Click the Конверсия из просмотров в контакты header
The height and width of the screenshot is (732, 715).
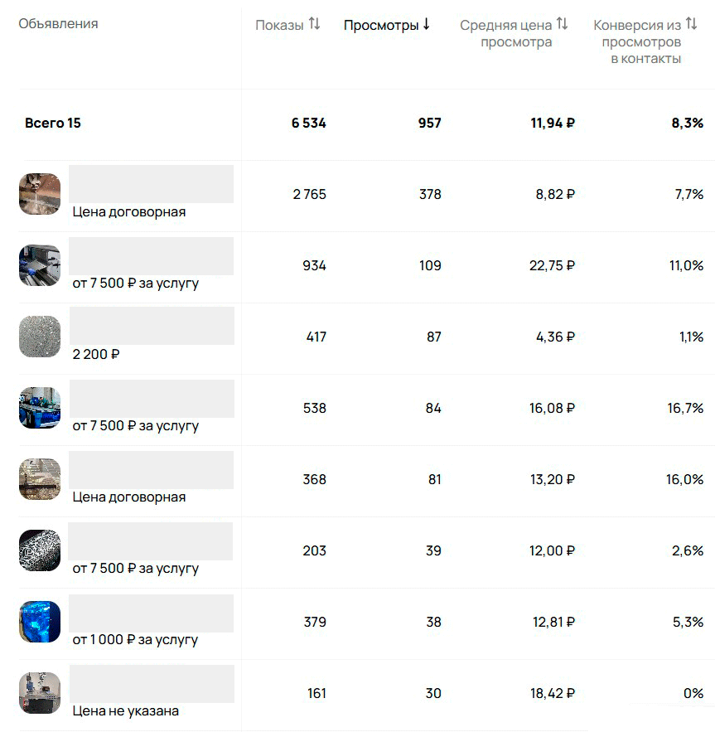[638, 41]
